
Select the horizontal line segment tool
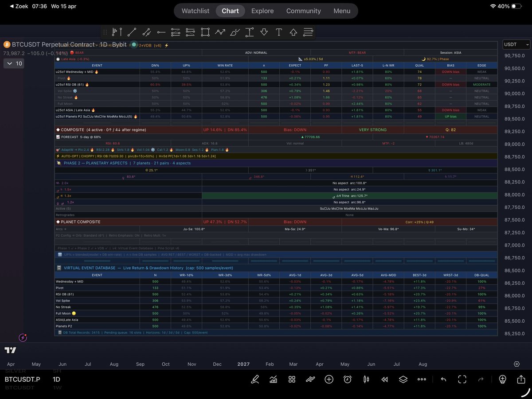(x=161, y=32)
